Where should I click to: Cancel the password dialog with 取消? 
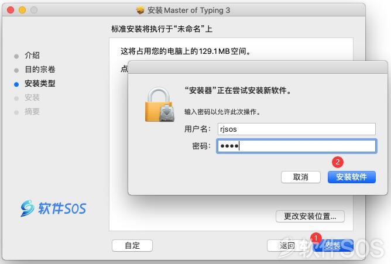point(301,177)
